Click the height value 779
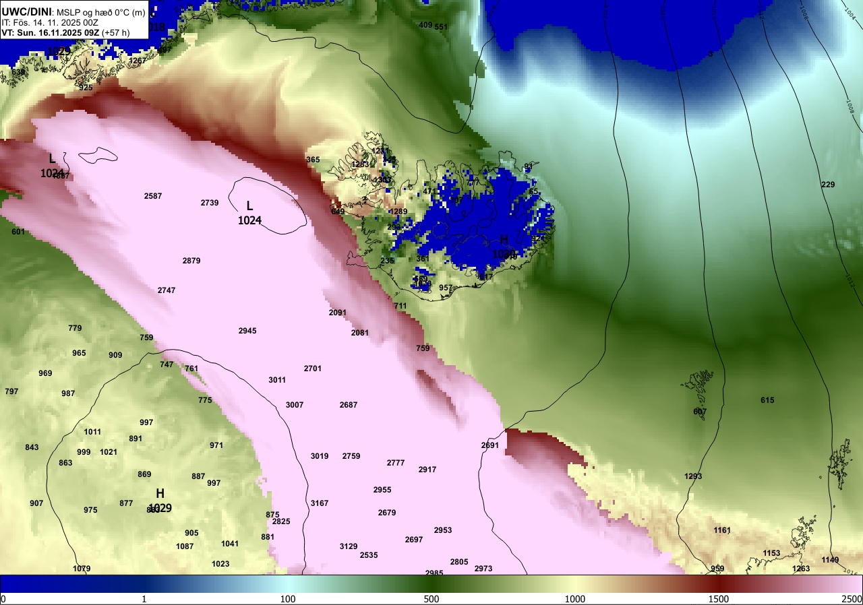863x605 pixels. coord(75,328)
